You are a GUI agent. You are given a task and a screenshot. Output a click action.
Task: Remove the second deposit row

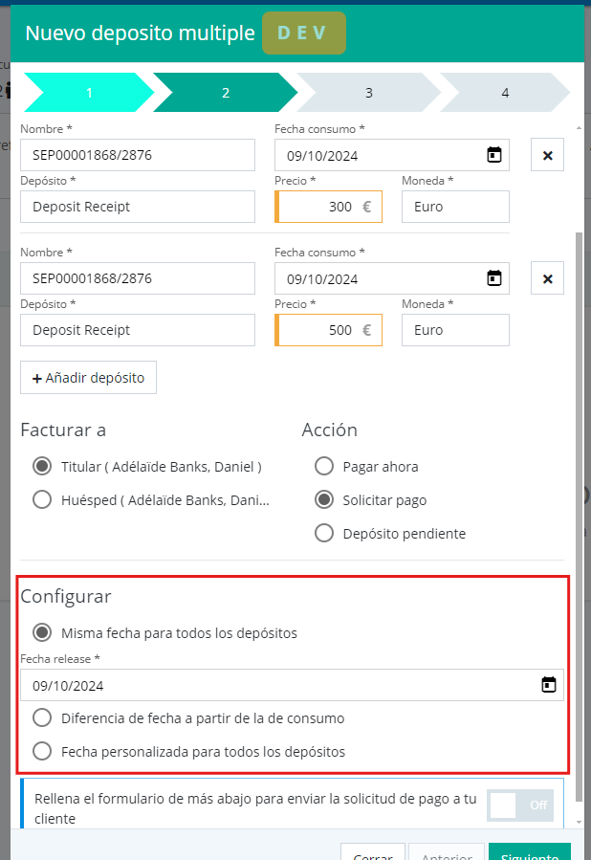pos(548,278)
